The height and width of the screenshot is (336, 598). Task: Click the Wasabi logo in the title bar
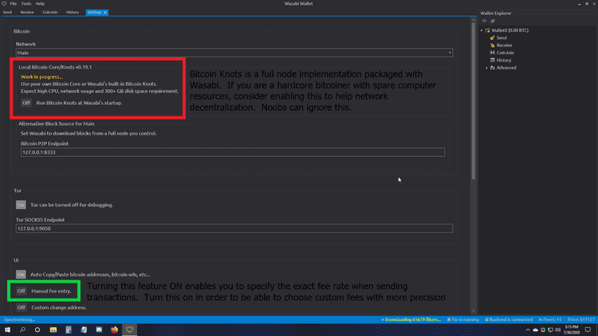(4, 3)
